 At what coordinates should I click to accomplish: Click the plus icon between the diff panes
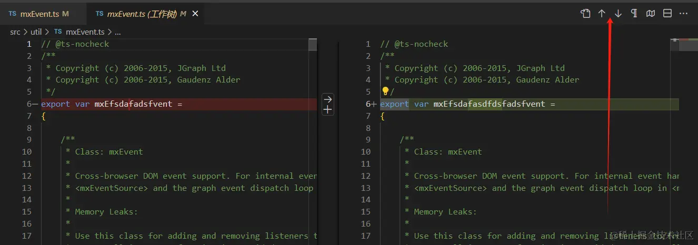point(327,109)
